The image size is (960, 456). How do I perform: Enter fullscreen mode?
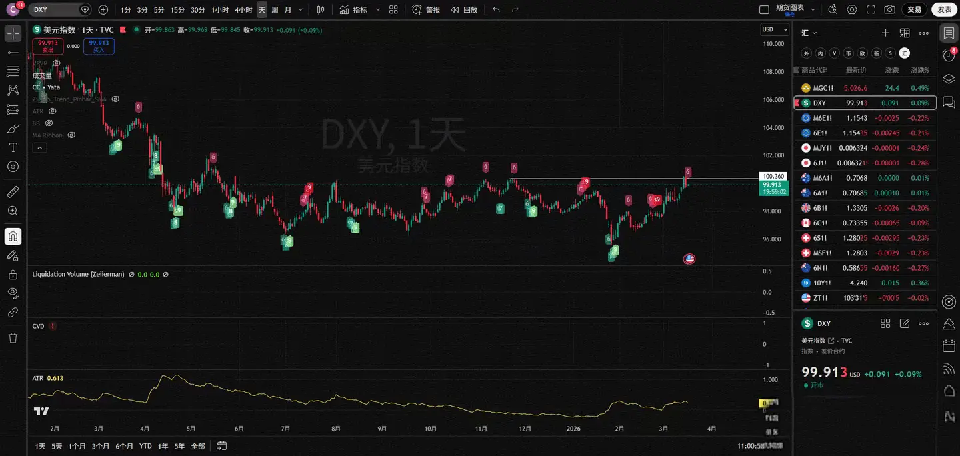tap(871, 9)
